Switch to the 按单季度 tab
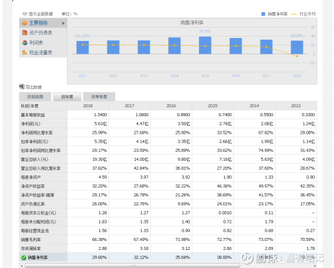 pyautogui.click(x=99, y=97)
